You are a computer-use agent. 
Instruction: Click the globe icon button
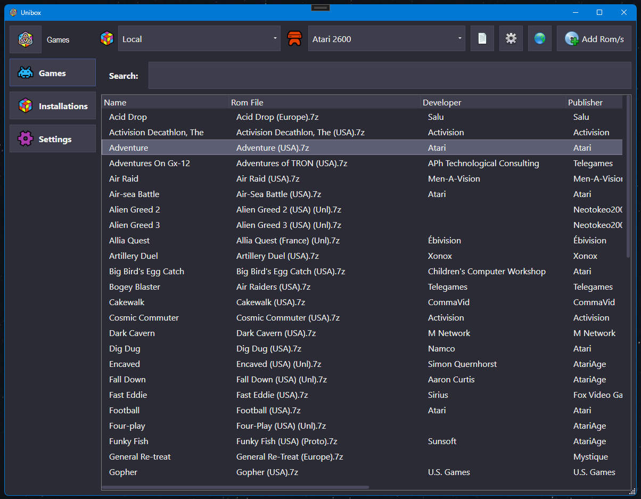click(x=540, y=38)
